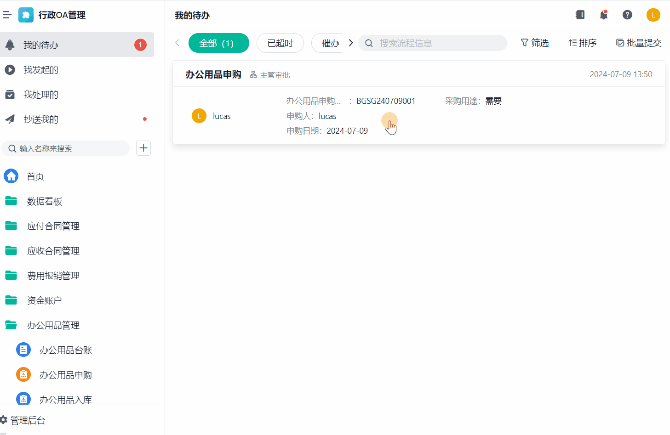Click the 行政OA管理 app logo
This screenshot has height=435, width=670.
coord(26,15)
